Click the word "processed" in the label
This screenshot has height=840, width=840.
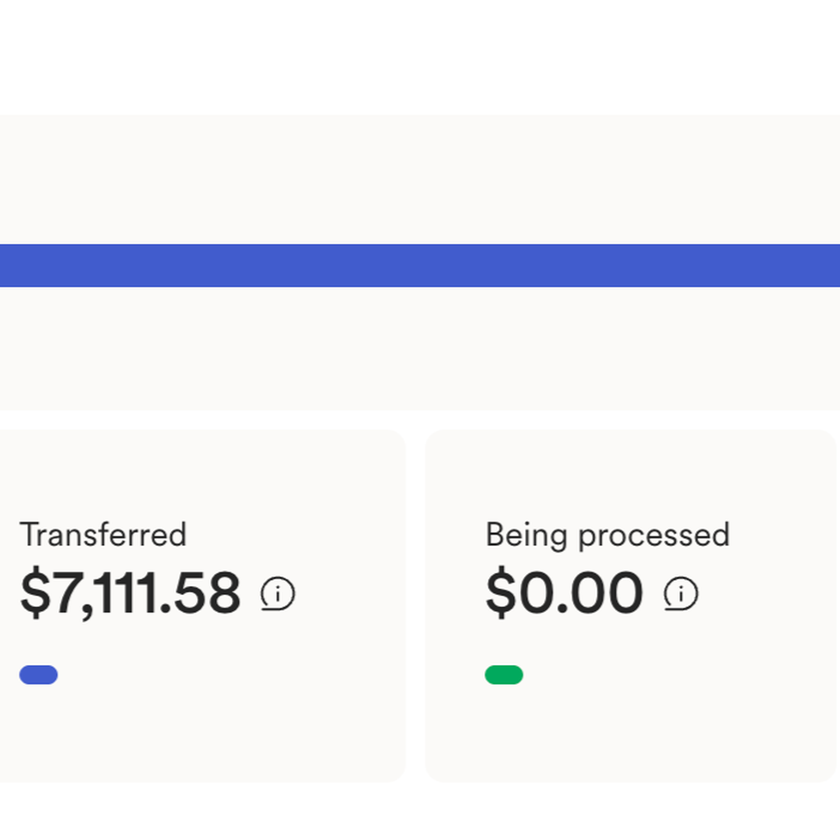click(654, 535)
